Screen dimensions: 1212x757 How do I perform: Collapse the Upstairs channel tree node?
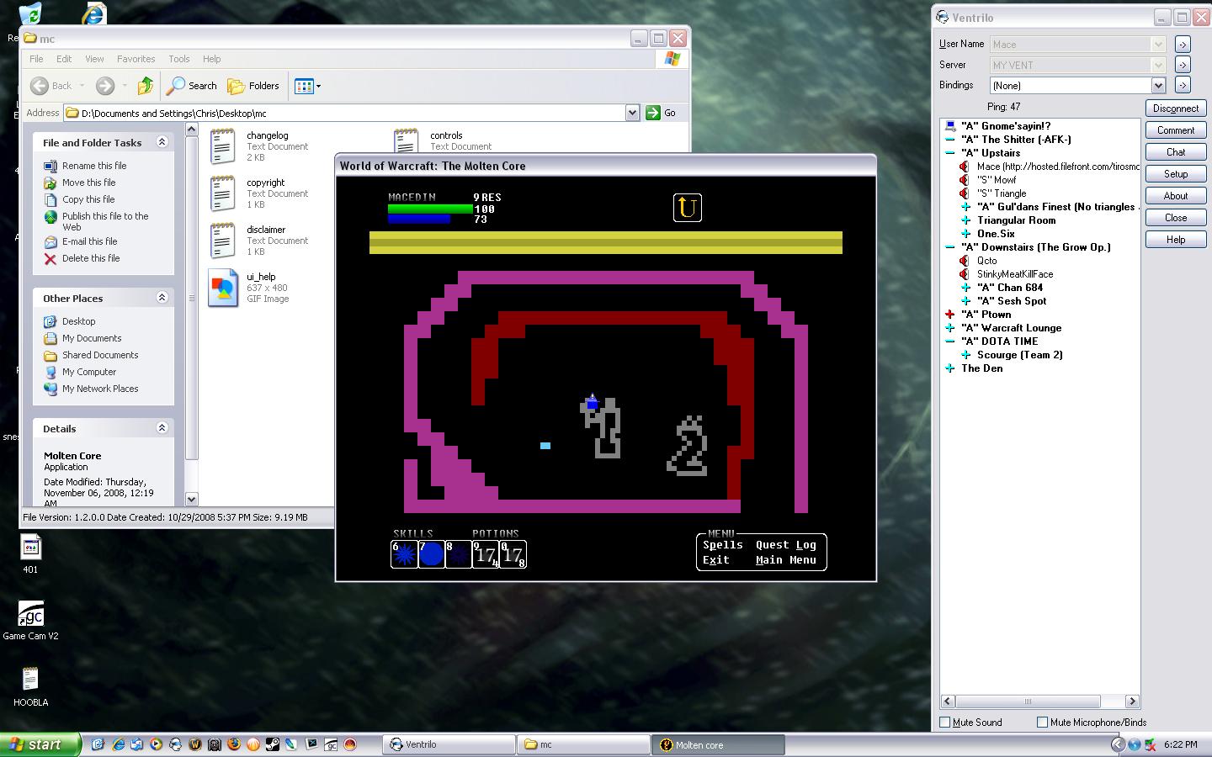(x=950, y=153)
